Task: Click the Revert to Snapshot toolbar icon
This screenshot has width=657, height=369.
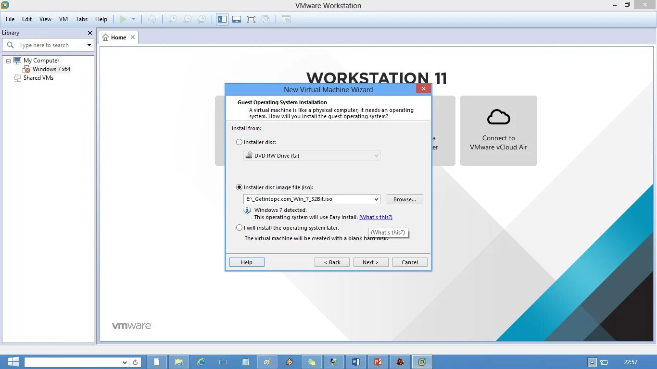Action: (187, 19)
